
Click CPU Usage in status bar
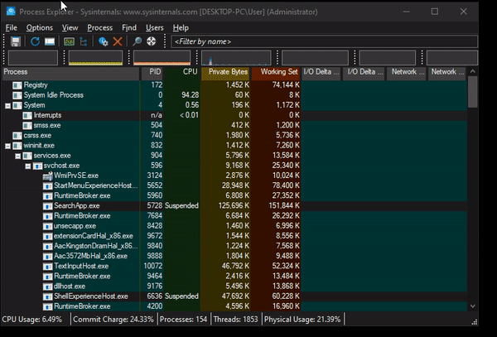click(32, 320)
